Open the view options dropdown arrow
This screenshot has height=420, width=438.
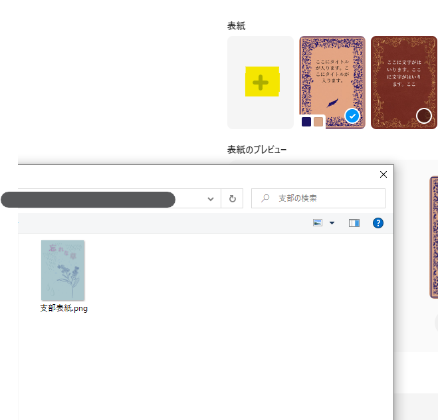[332, 223]
